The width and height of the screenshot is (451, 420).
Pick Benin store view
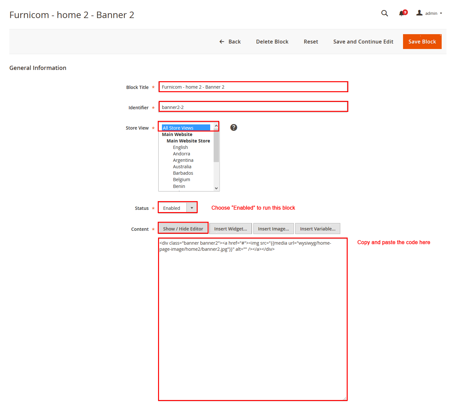179,186
